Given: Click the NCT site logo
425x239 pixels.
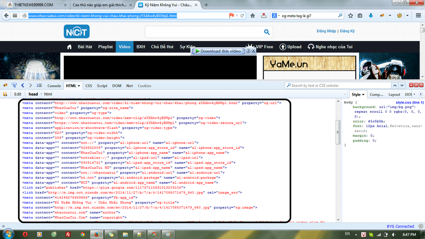Looking at the screenshot, I should 76,31.
